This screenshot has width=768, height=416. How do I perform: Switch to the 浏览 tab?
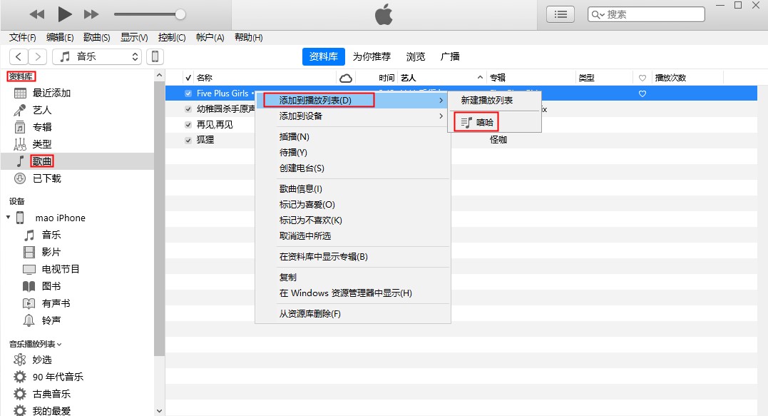tap(416, 57)
